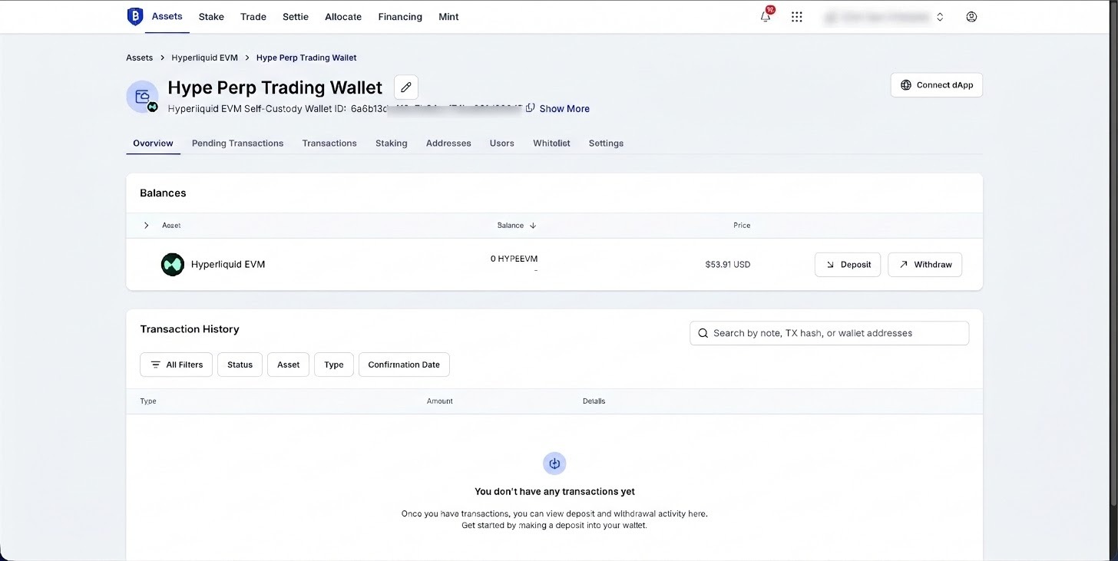The height and width of the screenshot is (561, 1118).
Task: Click the Amount column header
Action: pos(440,401)
